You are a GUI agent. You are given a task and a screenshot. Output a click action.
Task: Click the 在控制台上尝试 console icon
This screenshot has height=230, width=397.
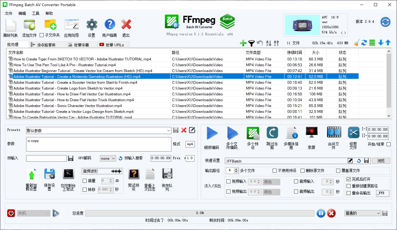[68, 174]
